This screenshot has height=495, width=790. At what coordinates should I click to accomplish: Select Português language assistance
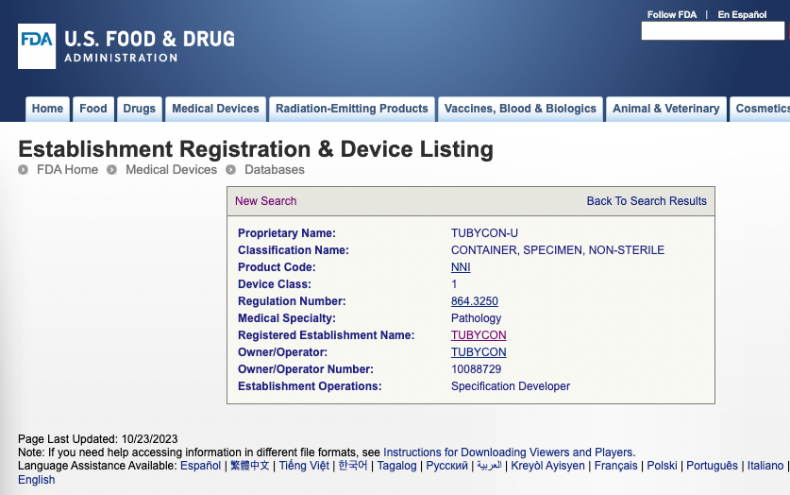pos(712,466)
